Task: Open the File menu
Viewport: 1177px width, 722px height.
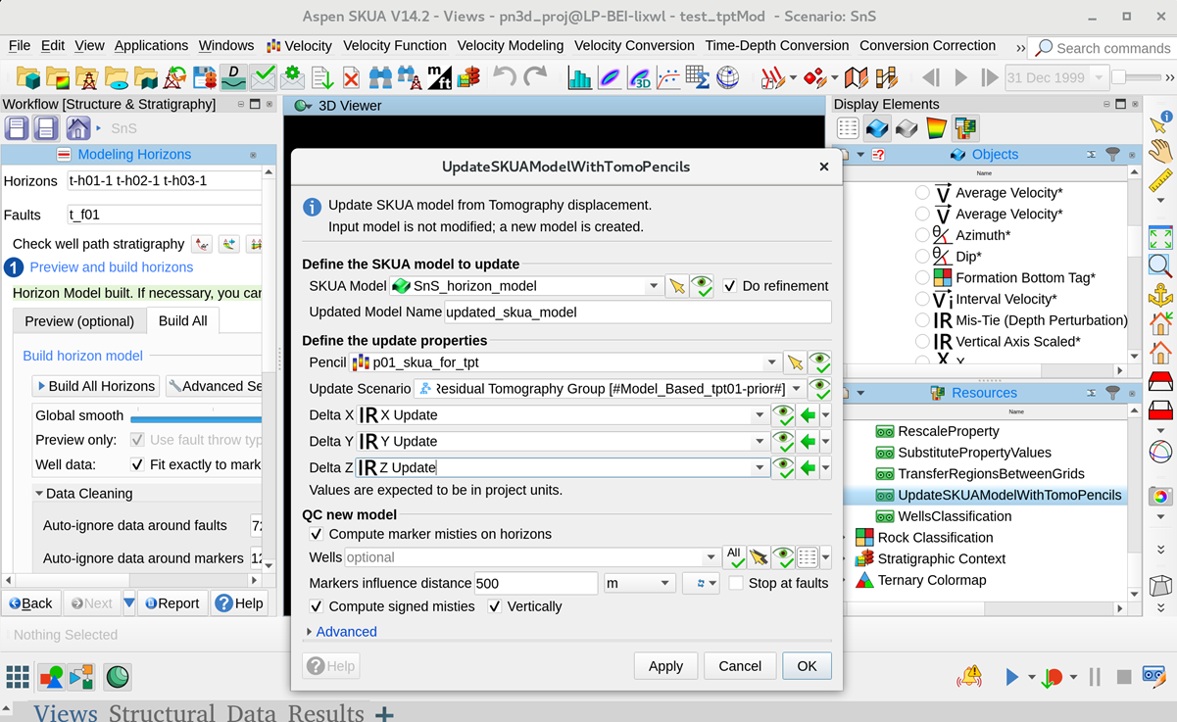Action: pos(20,45)
